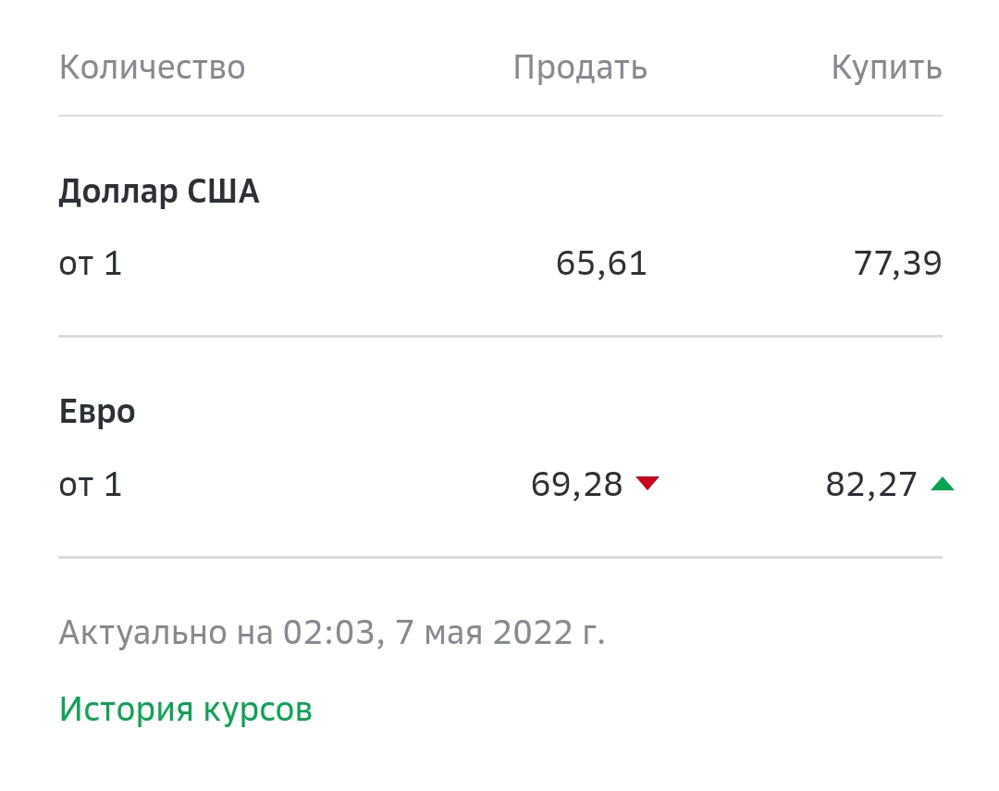Select the Купить column header
The image size is (999, 791).
tap(886, 67)
